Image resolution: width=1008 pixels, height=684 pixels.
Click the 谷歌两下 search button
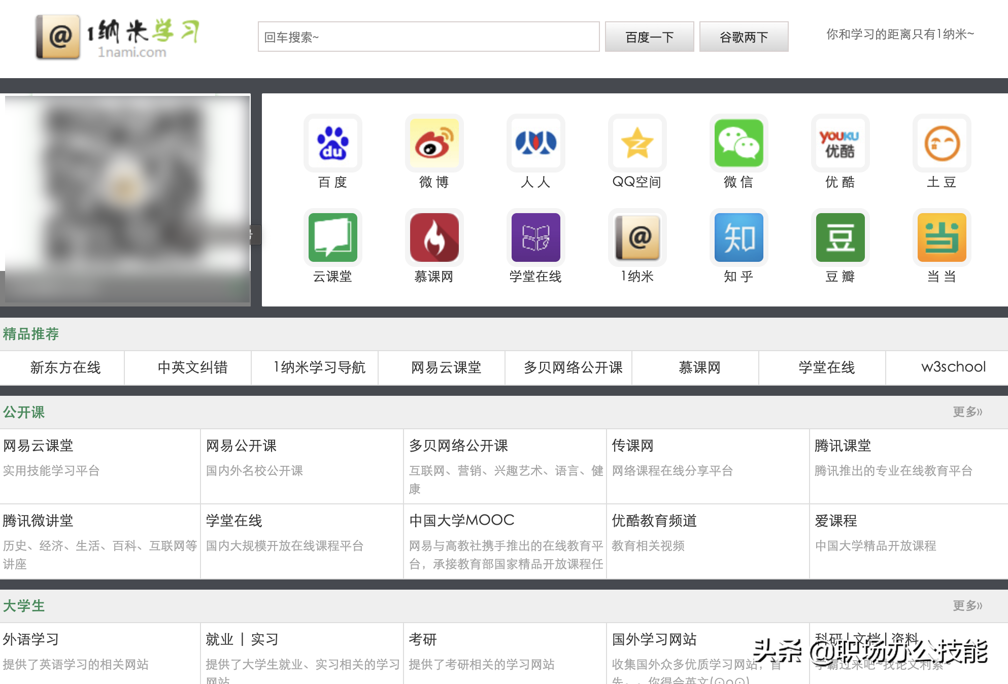pos(744,37)
